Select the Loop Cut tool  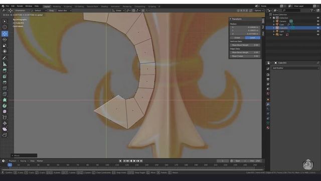(5, 88)
